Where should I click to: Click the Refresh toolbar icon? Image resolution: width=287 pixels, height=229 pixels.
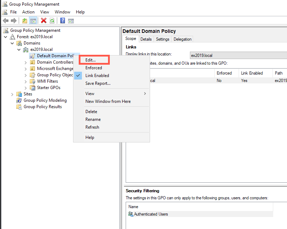point(52,21)
